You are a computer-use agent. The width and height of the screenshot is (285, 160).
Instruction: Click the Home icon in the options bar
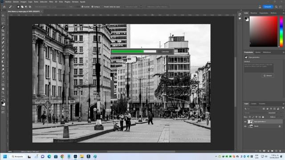pyautogui.click(x=4, y=7)
